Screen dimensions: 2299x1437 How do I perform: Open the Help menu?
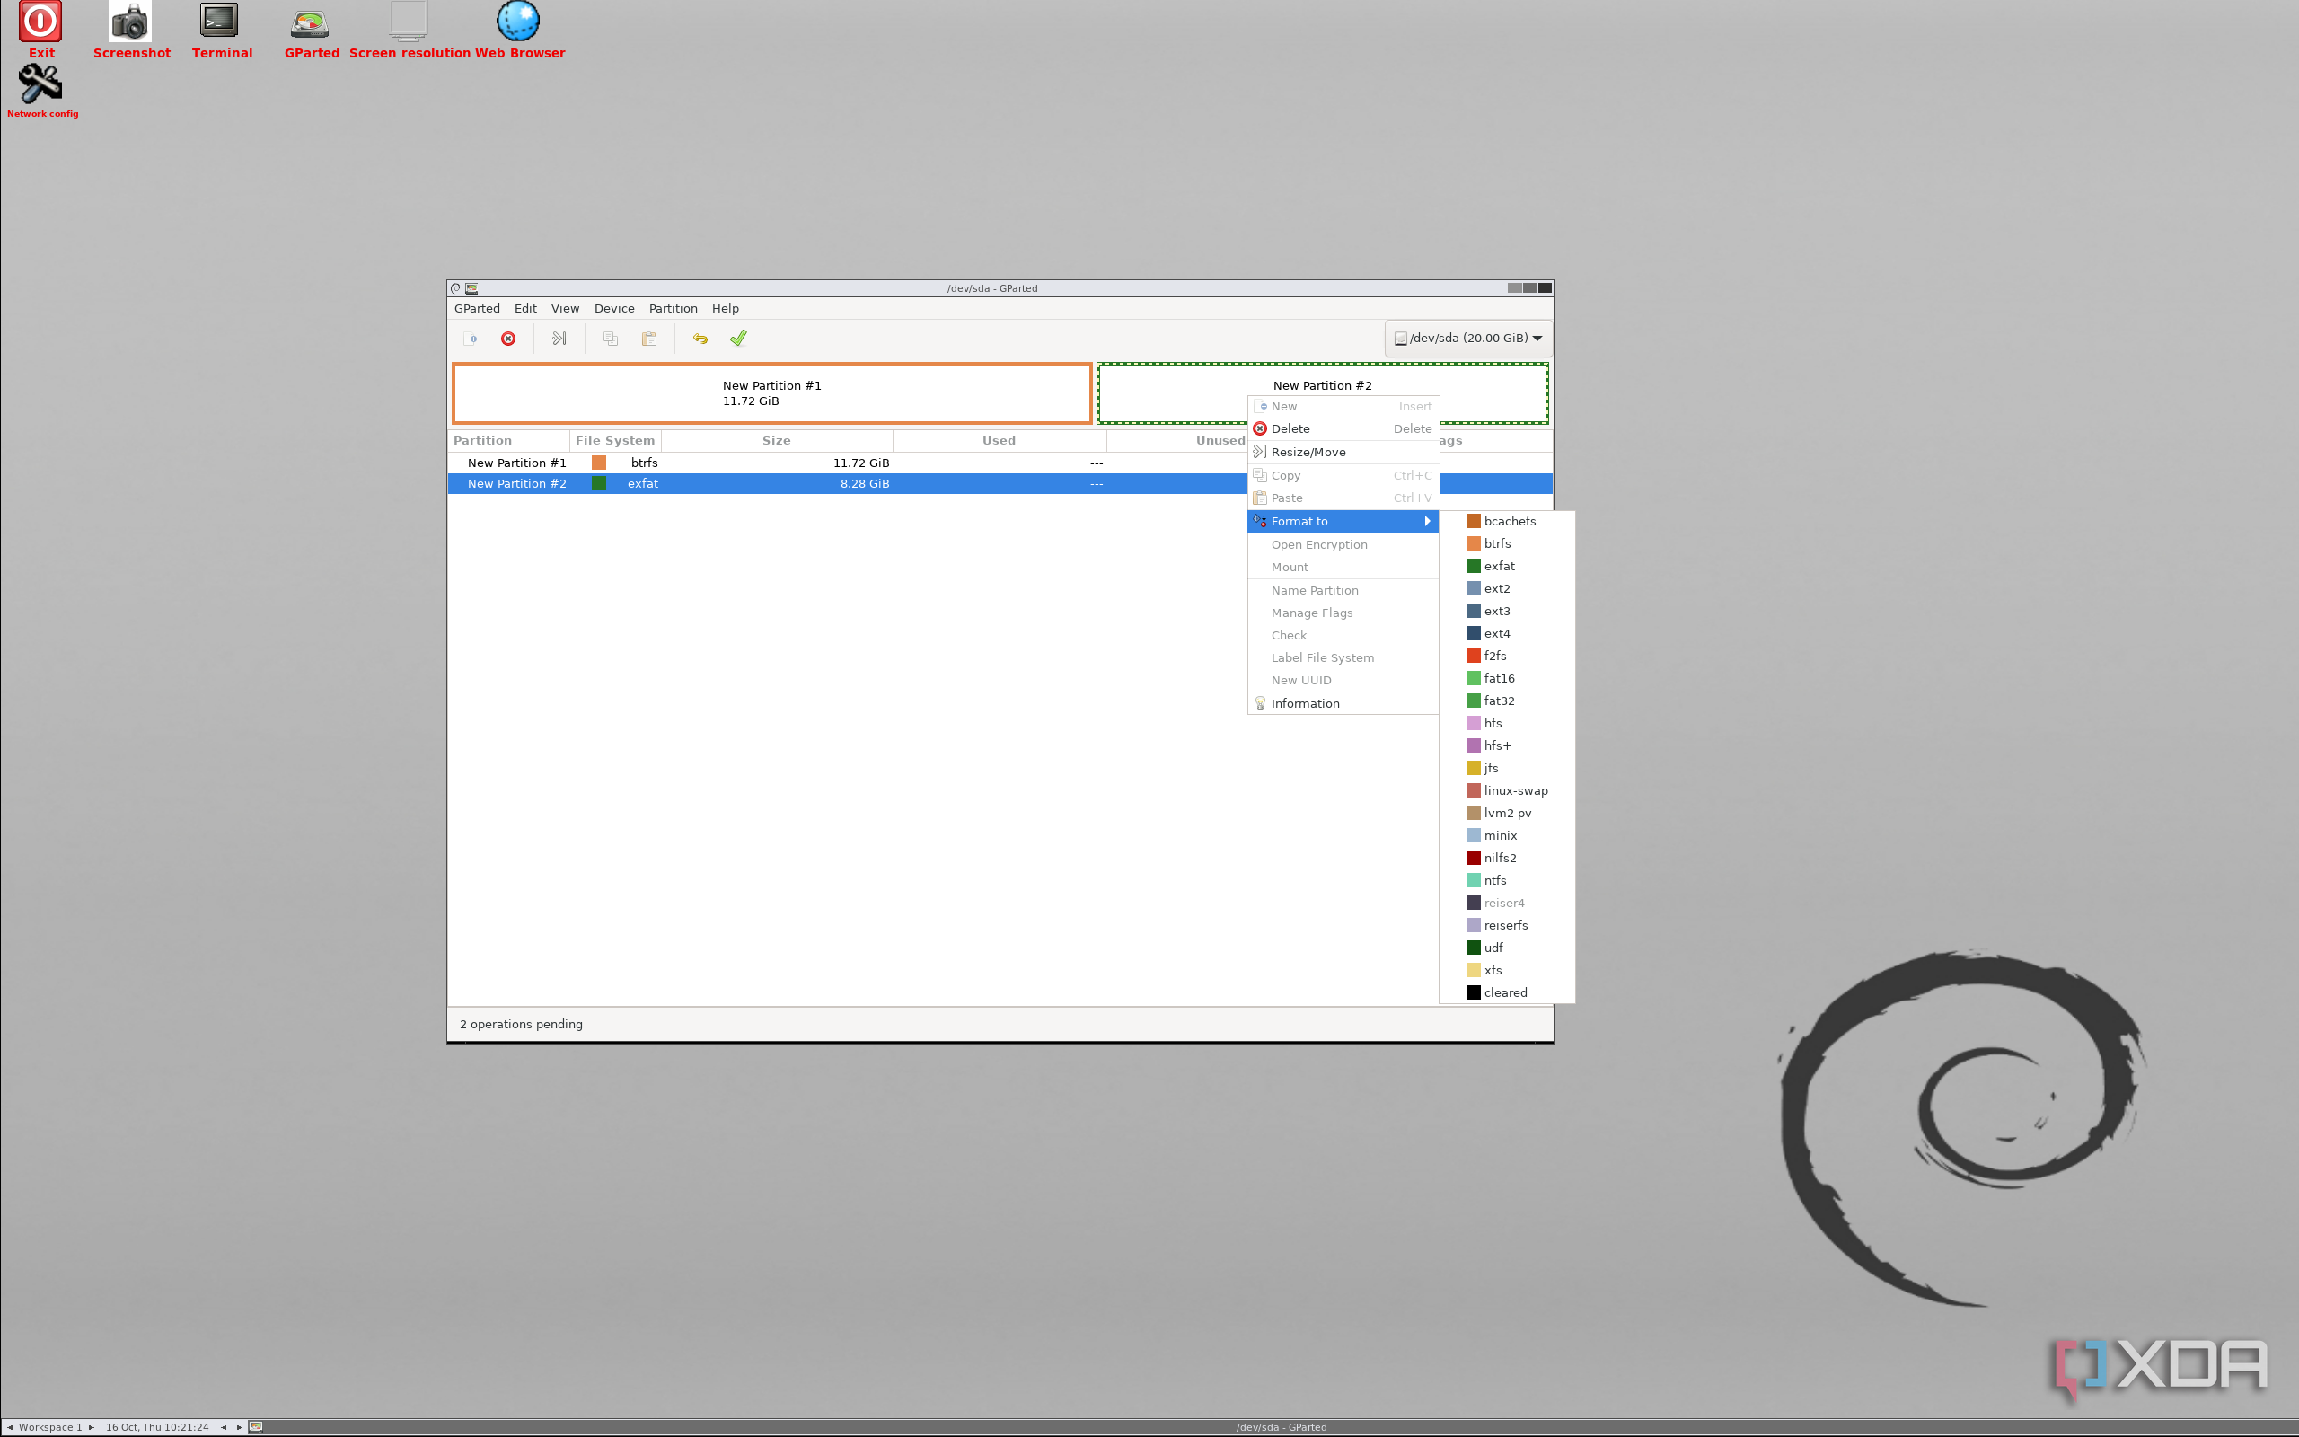(726, 309)
